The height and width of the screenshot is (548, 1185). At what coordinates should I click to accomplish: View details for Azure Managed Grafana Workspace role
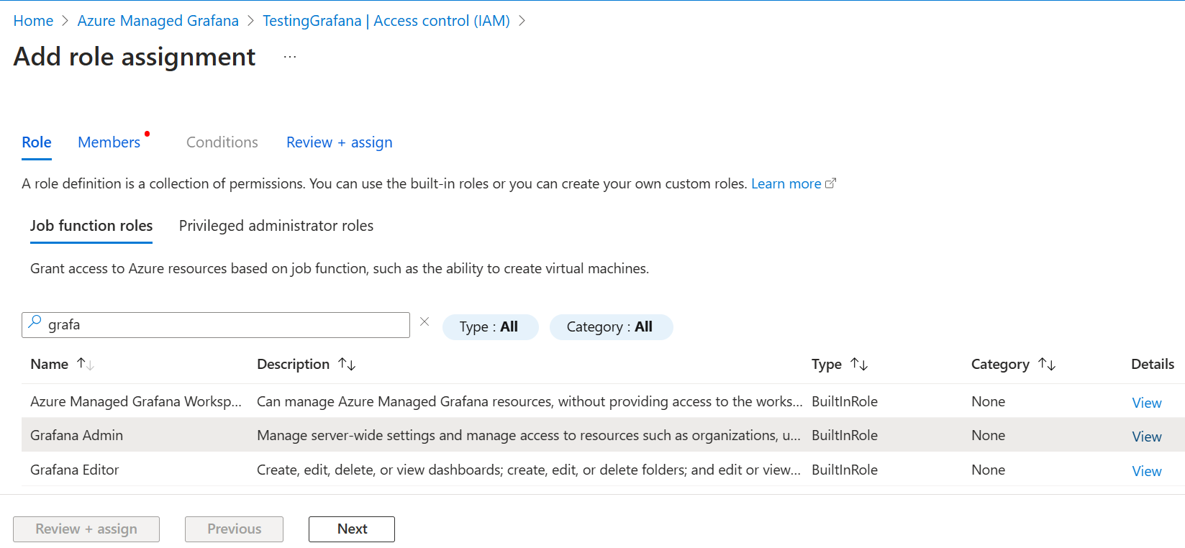coord(1147,403)
